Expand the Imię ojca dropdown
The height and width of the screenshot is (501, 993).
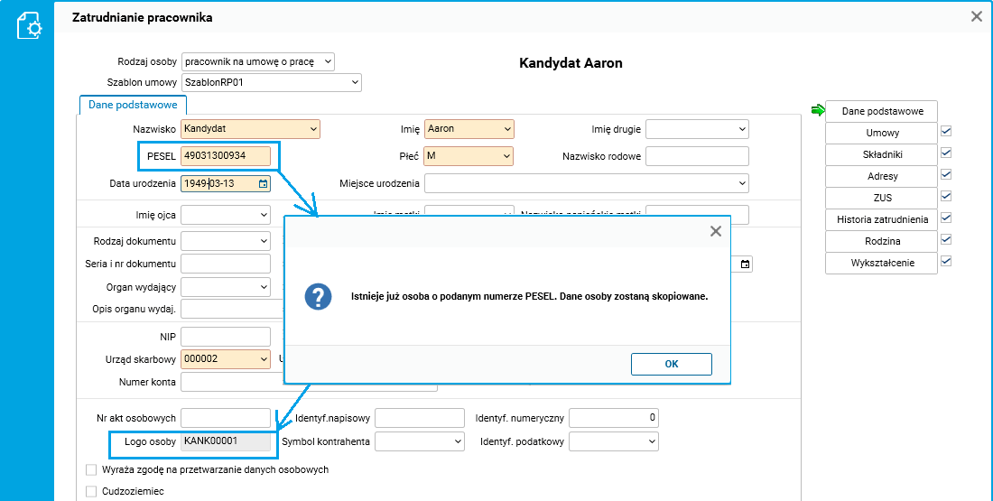pyautogui.click(x=226, y=216)
